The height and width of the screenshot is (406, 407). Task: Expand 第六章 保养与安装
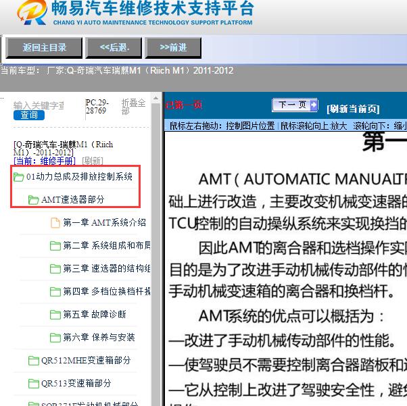click(x=99, y=338)
